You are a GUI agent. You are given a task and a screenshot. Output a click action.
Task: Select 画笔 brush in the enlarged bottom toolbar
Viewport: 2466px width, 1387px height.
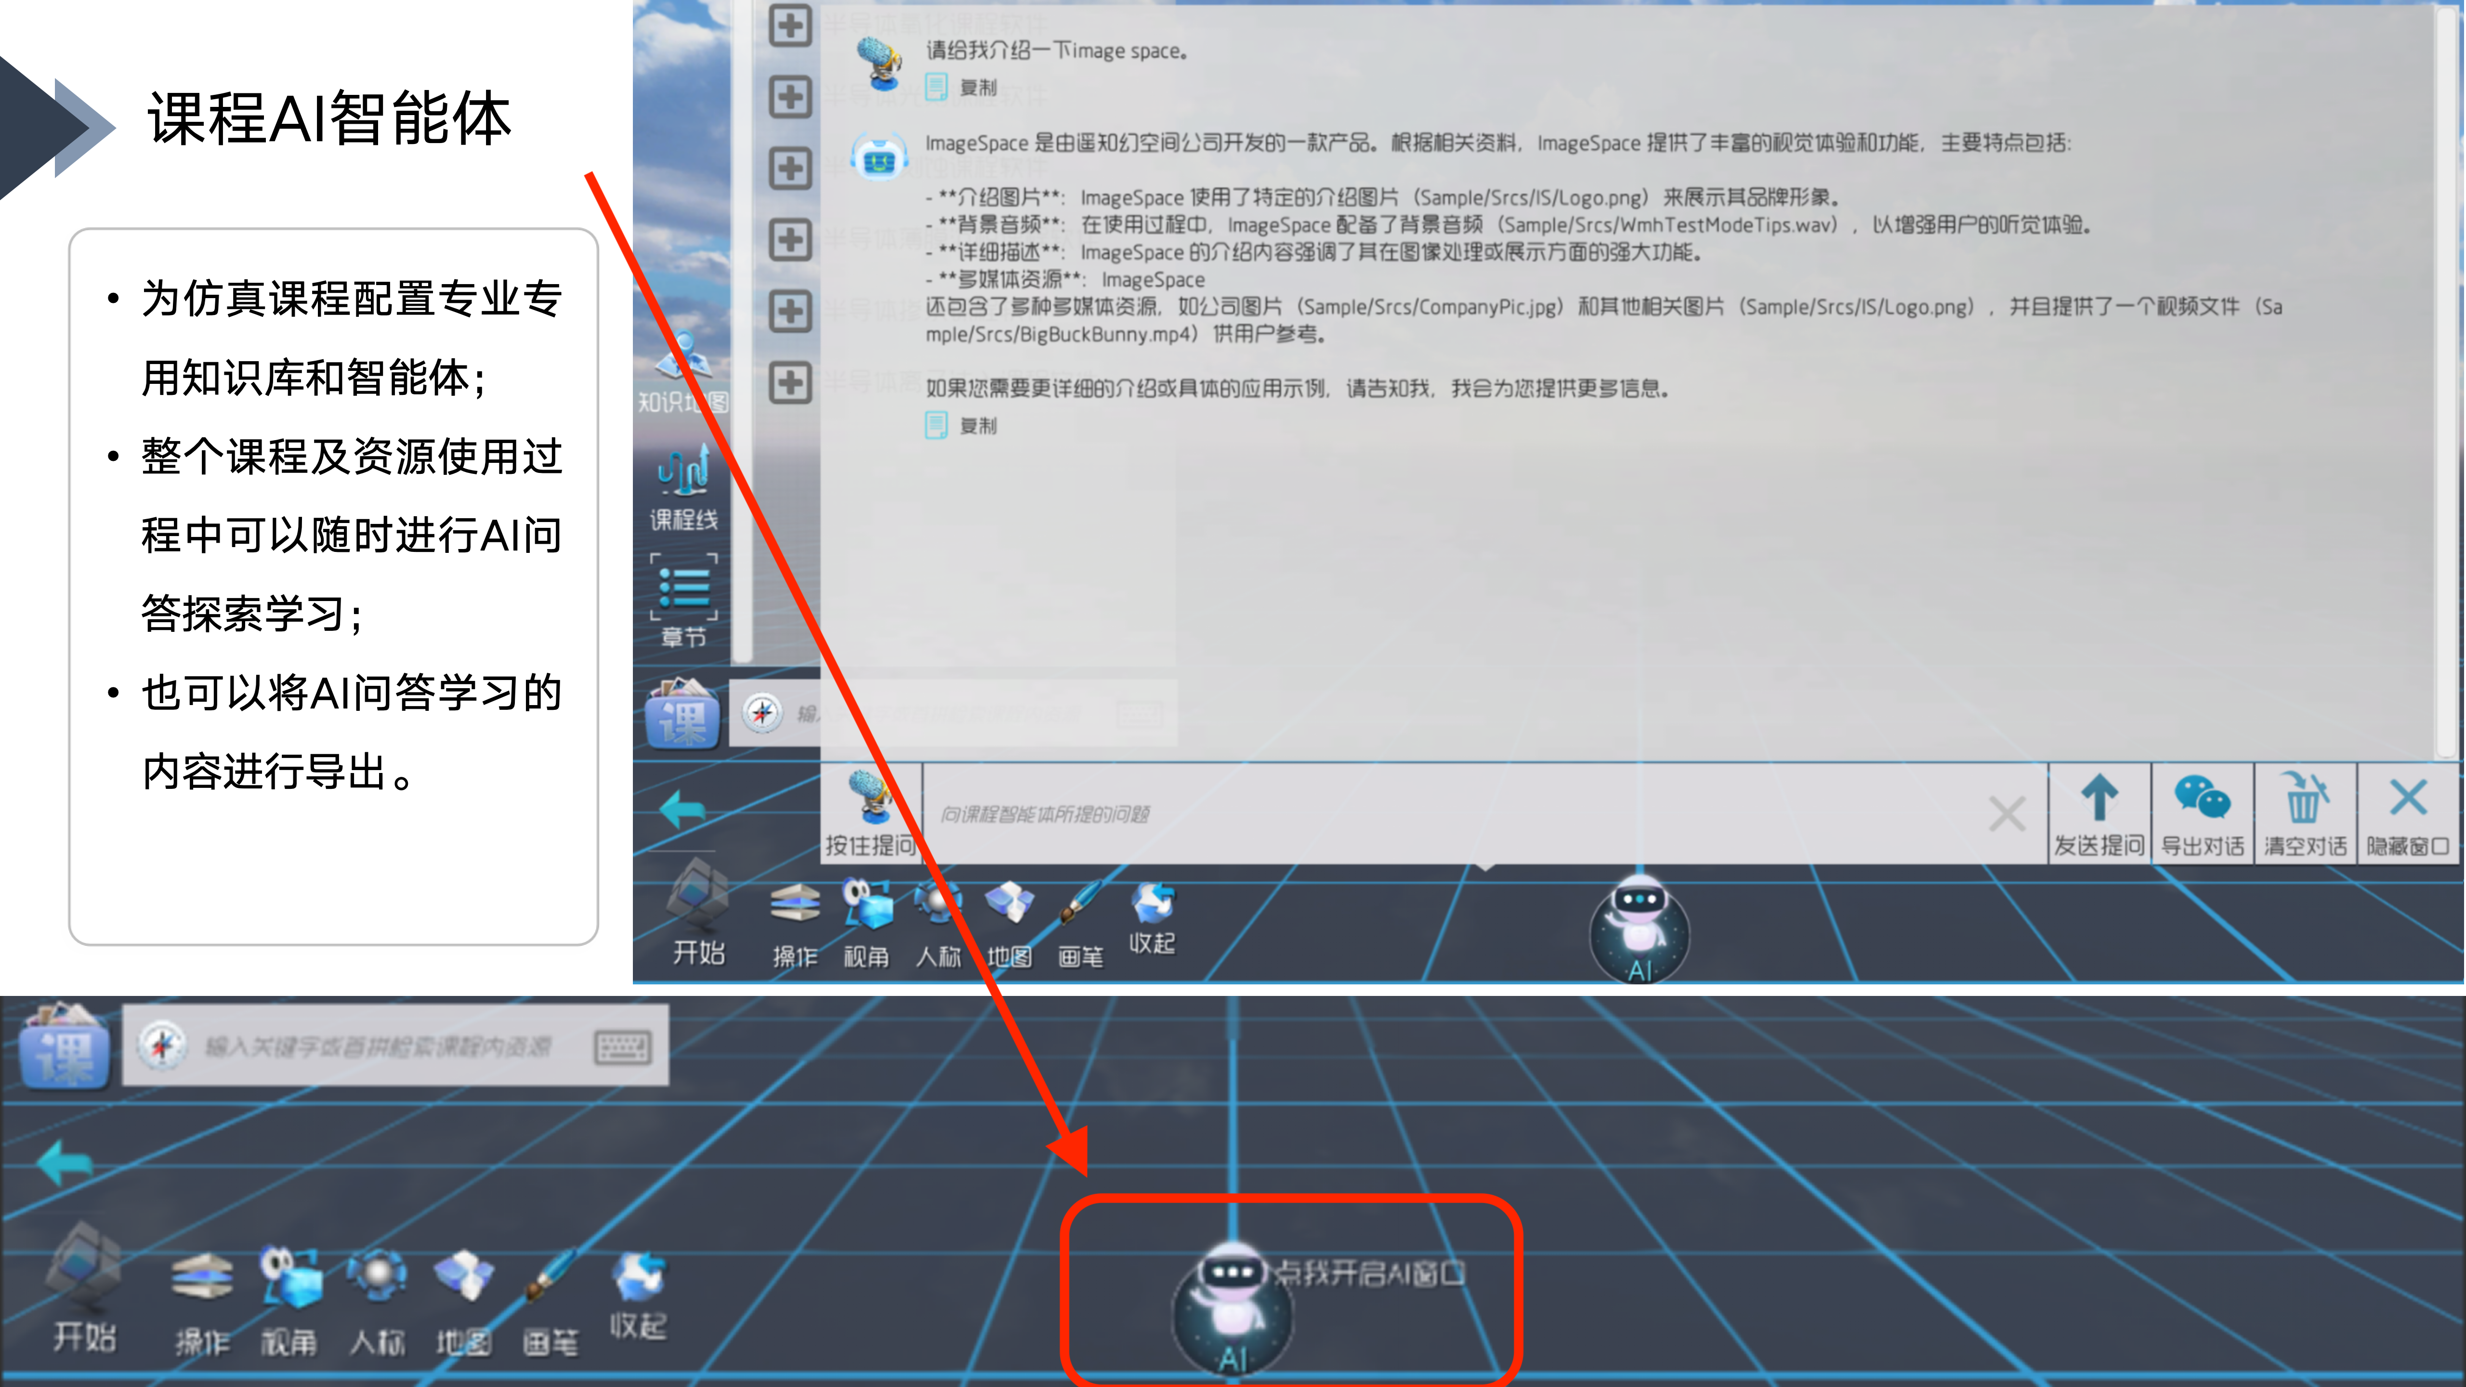[551, 1303]
